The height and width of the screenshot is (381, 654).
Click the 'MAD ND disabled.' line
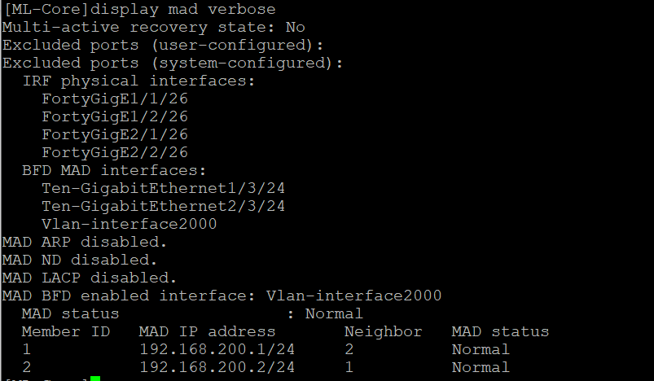(x=80, y=261)
